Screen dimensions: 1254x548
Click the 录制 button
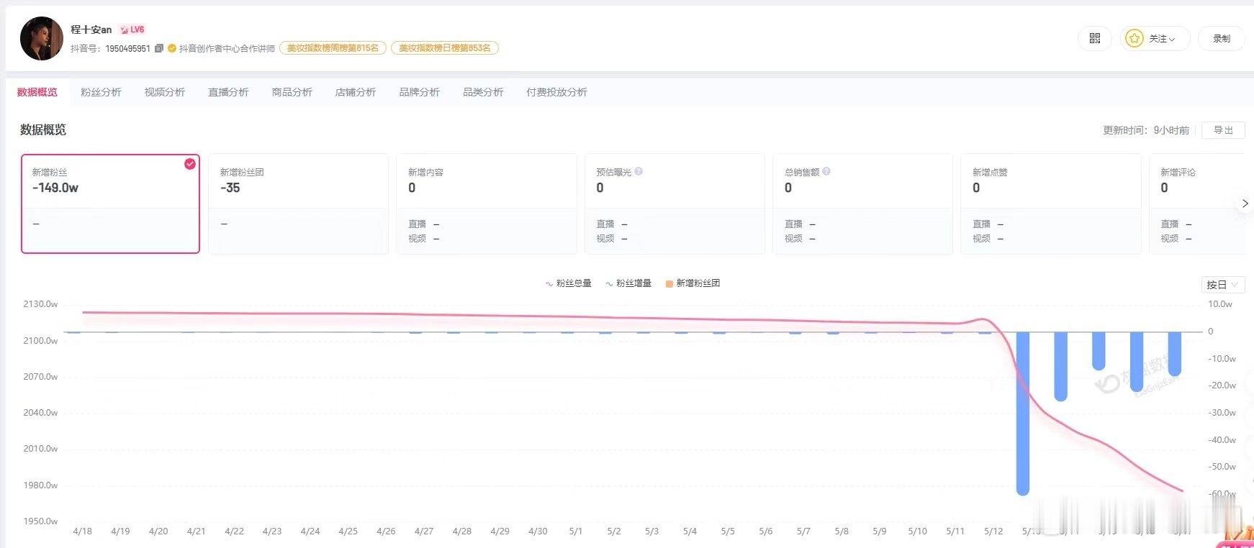coord(1222,39)
